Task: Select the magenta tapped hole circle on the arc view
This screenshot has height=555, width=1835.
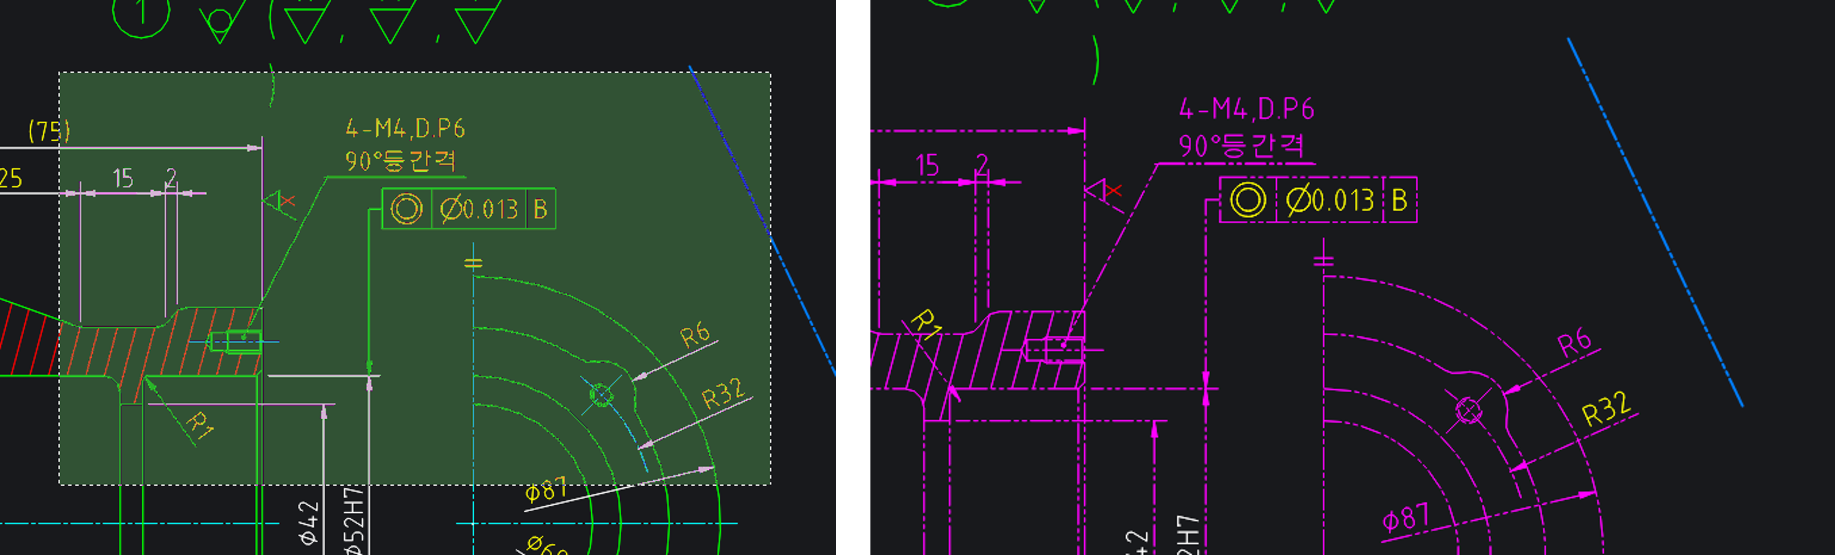Action: 1468,410
